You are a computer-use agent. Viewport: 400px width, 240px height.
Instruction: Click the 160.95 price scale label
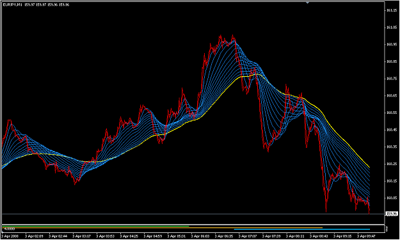(392, 44)
